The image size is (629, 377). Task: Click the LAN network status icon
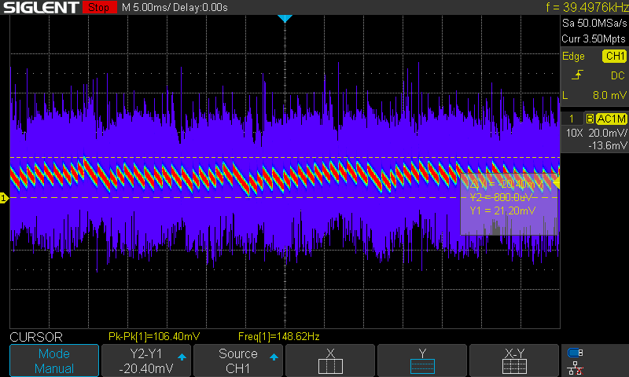point(576,367)
